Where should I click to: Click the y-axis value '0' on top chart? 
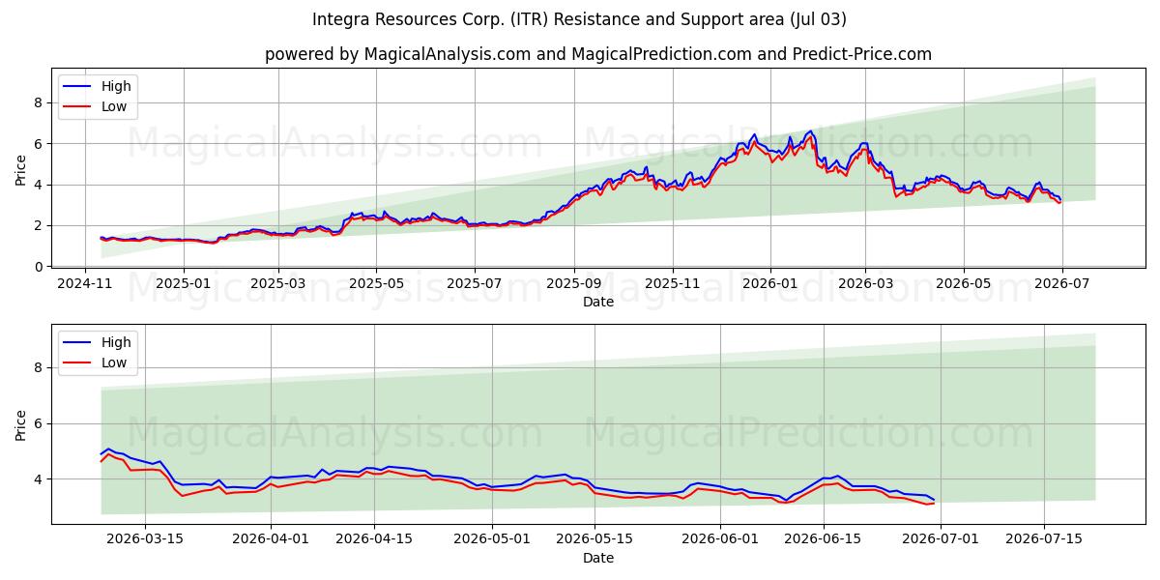point(39,267)
